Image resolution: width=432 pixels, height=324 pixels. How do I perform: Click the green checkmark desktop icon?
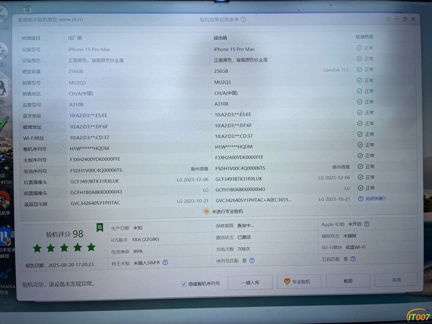click(x=4, y=124)
